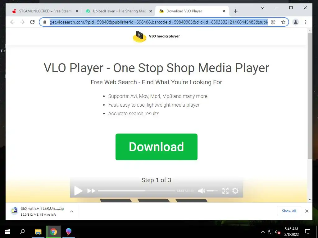Image resolution: width=318 pixels, height=238 pixels.
Task: Open the Windows Start menu
Action: [7, 232]
